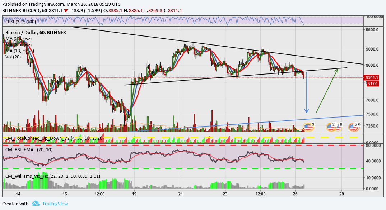
Task: Select the MA (5, close) indicator label
Action: [x=18, y=39]
